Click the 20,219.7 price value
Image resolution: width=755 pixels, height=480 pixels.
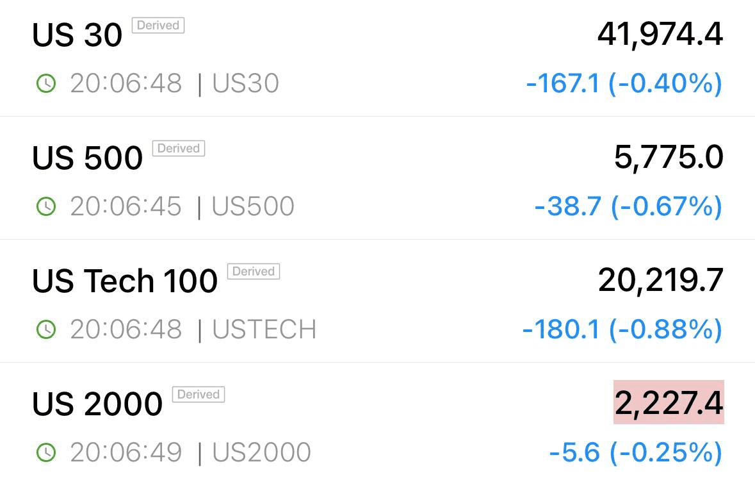(x=661, y=281)
